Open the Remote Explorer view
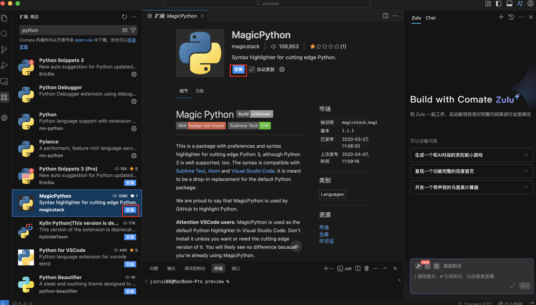 click(4, 82)
